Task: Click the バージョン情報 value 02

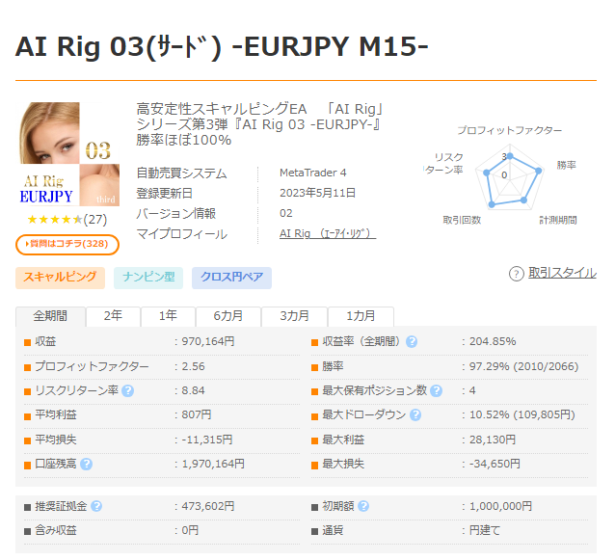Action: pos(286,213)
